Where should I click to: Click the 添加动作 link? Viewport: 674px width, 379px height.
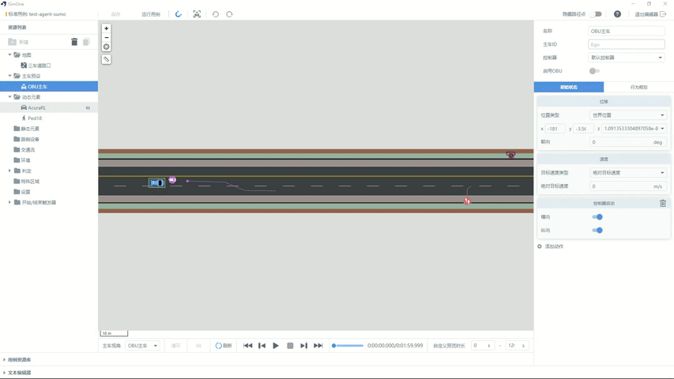[x=553, y=246]
